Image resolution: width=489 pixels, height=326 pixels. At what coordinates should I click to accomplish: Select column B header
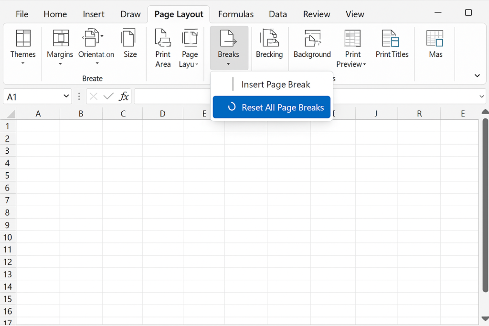[81, 114]
